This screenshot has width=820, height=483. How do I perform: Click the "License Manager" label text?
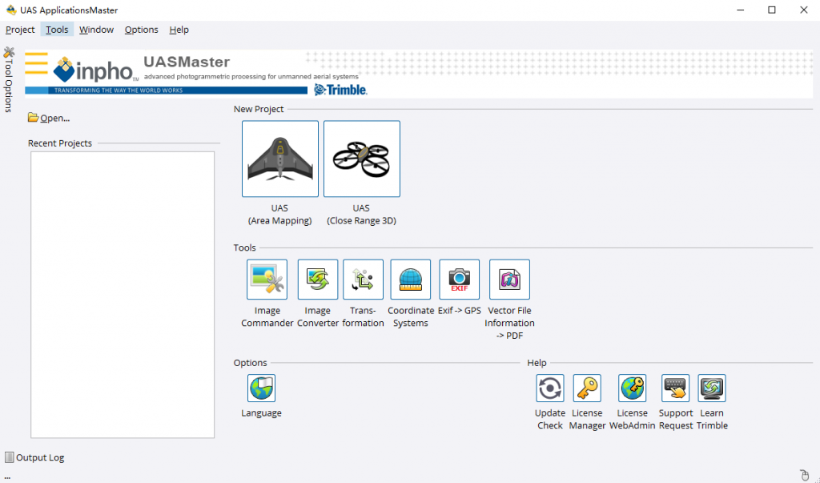(587, 419)
